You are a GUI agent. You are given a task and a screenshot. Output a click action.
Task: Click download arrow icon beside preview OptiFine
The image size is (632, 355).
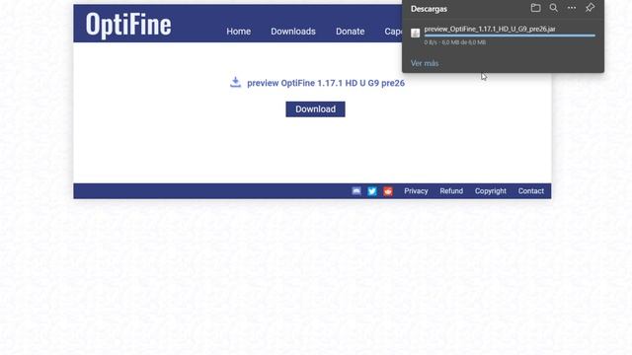(235, 82)
